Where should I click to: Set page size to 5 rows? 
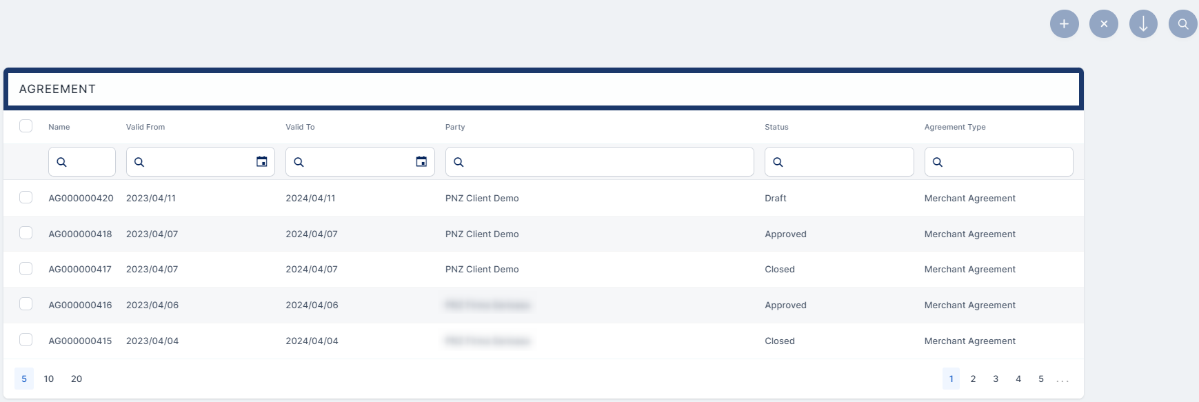pos(24,379)
